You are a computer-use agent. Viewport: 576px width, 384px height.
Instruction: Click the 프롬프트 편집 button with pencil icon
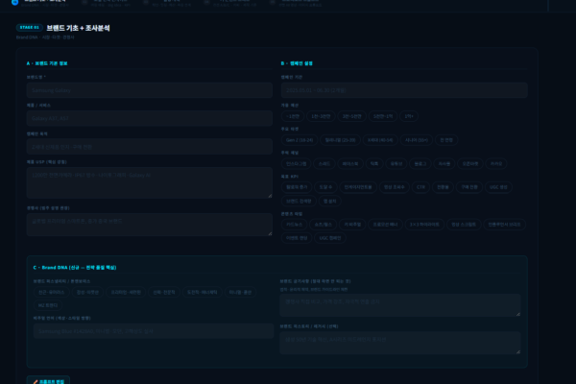[x=48, y=381]
